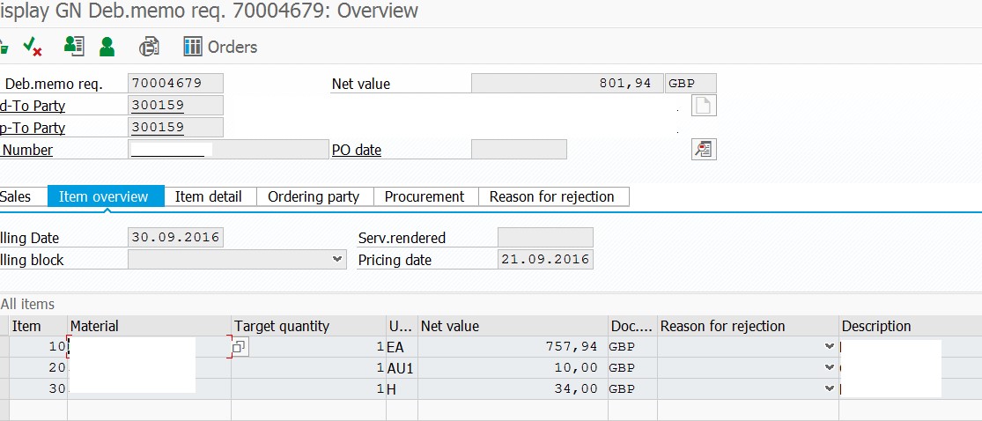Screen dimensions: 982x421
Task: Click the Net value column header
Action: tap(450, 326)
